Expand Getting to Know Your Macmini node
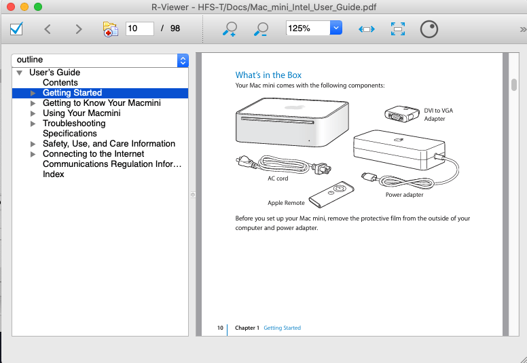527x363 pixels. point(33,103)
